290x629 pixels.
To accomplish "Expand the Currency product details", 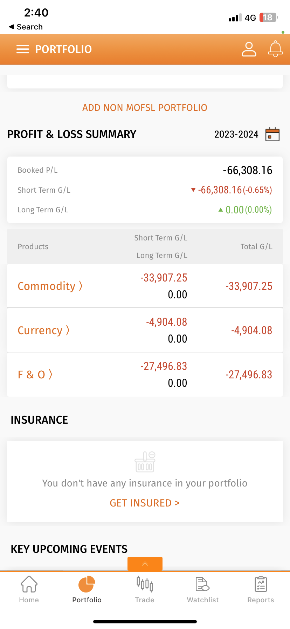I will [x=43, y=330].
